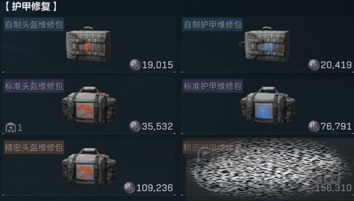This screenshot has height=201, width=354.
Task: Select the 自制头盔维修包 bag icon
Action: tap(88, 44)
